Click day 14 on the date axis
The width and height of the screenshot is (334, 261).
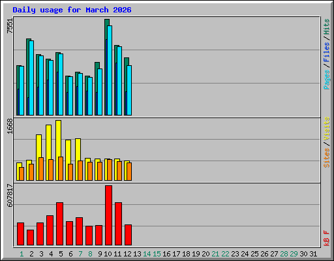(x=147, y=254)
